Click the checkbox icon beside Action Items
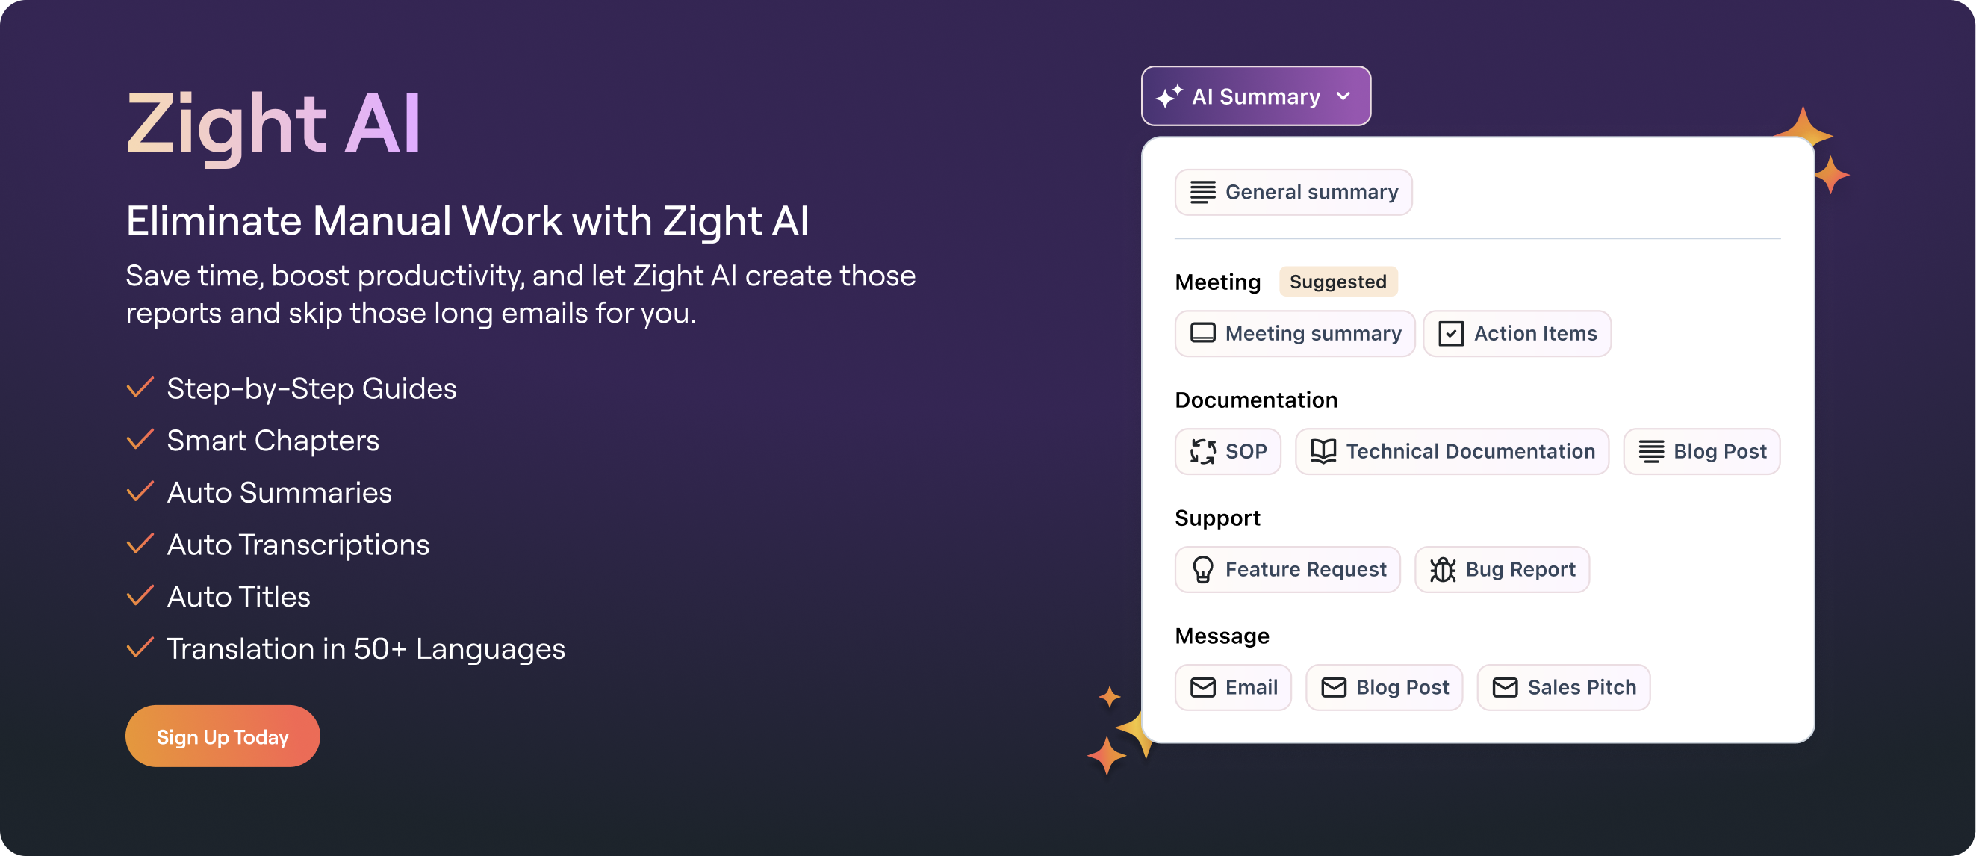This screenshot has width=1976, height=856. tap(1451, 333)
